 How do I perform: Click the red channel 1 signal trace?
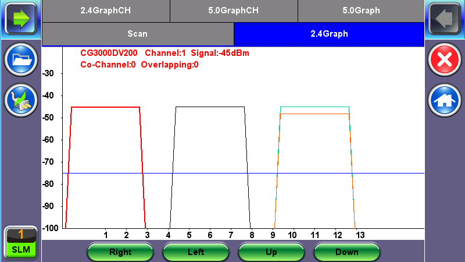(x=105, y=107)
